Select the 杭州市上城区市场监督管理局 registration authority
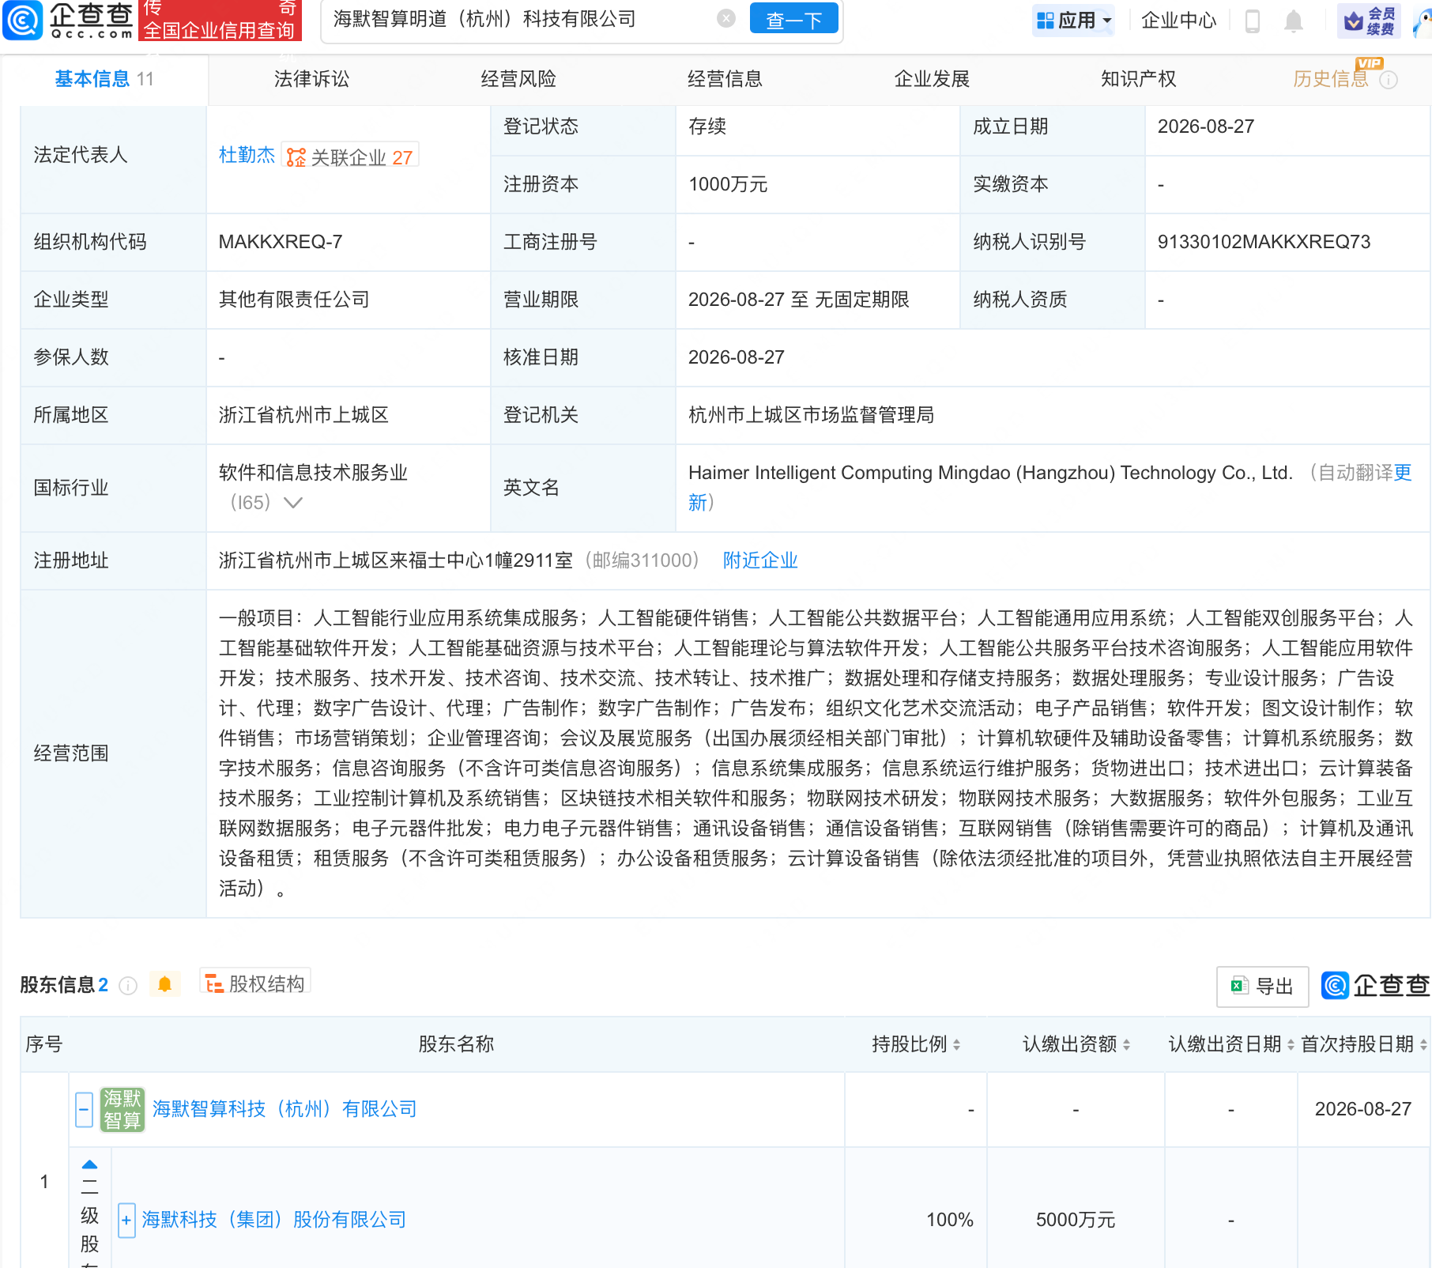 pyautogui.click(x=811, y=415)
